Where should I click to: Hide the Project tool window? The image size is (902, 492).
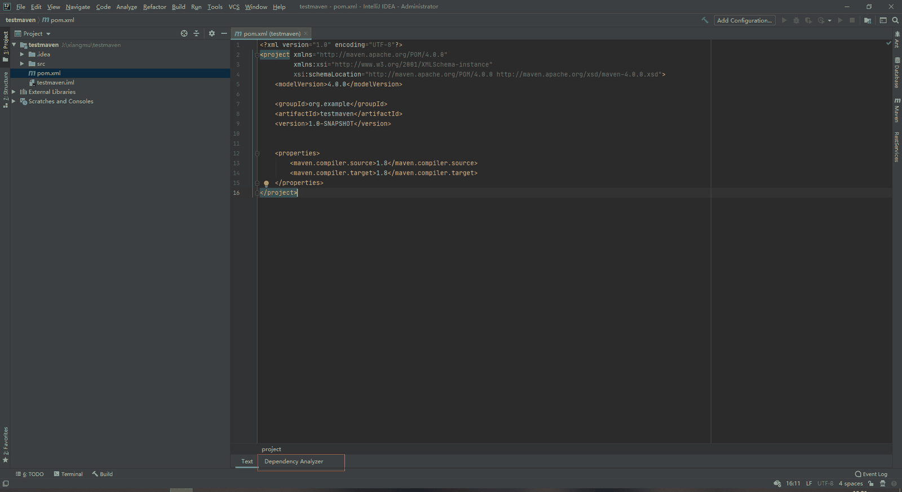pyautogui.click(x=224, y=33)
